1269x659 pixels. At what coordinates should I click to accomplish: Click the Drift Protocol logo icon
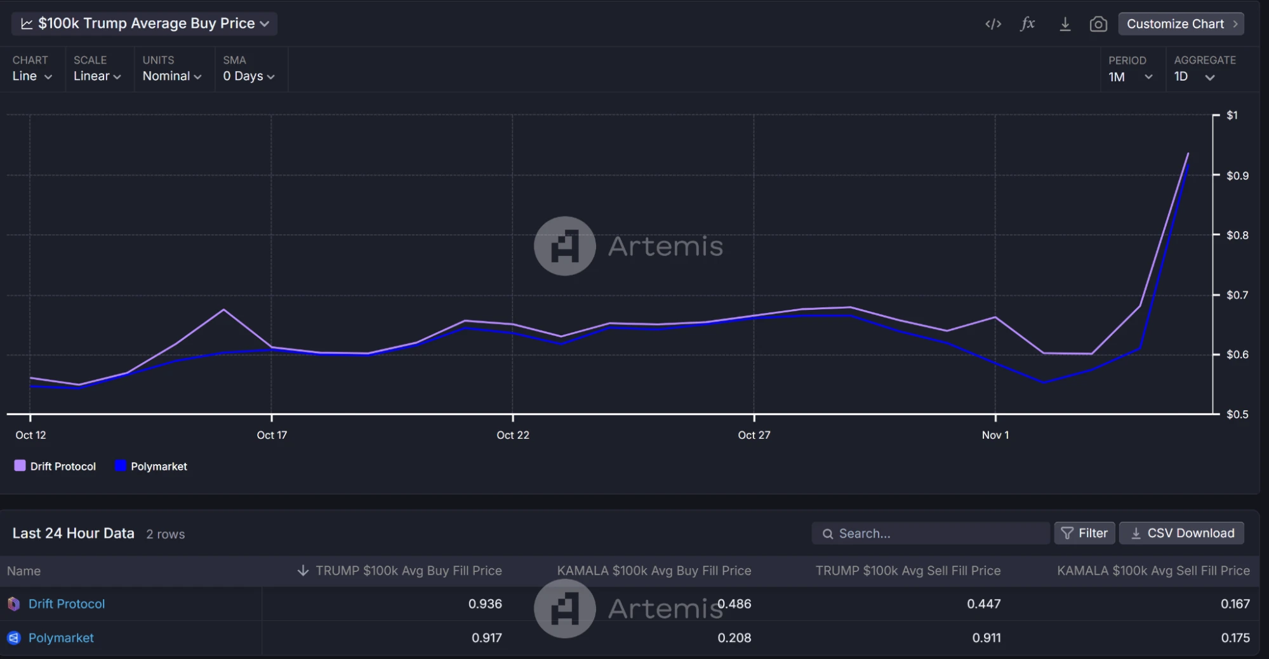click(x=13, y=604)
